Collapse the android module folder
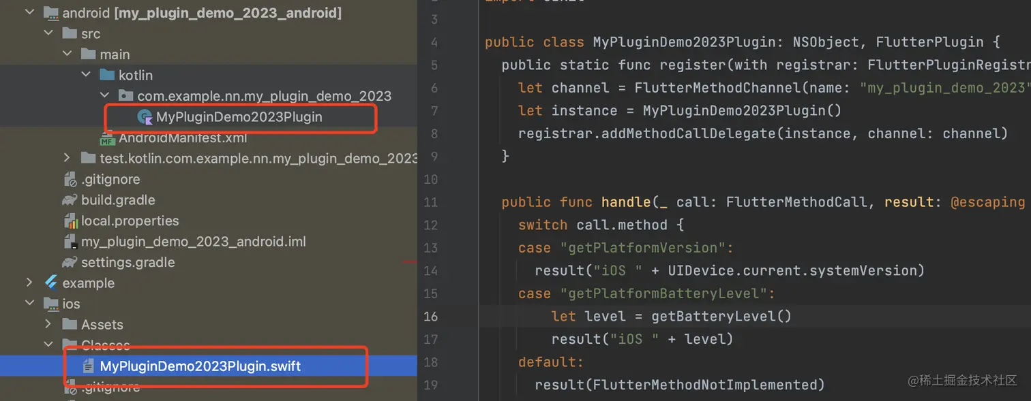The height and width of the screenshot is (401, 1031). tap(29, 12)
